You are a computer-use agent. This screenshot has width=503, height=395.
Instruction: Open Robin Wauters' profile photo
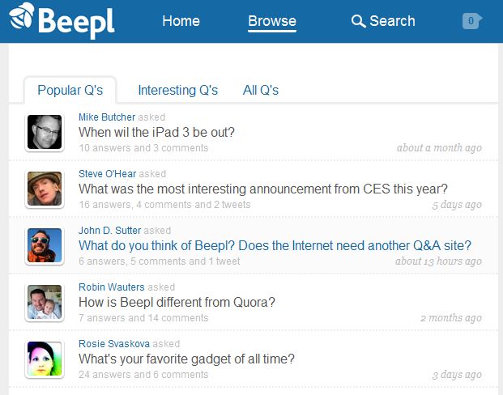click(x=45, y=302)
